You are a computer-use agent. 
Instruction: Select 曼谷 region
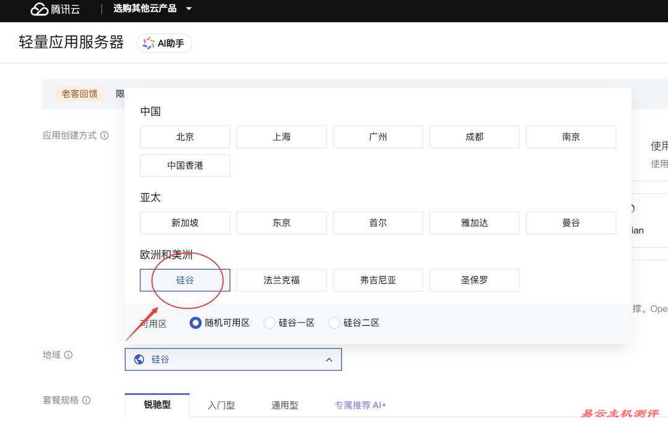click(x=571, y=223)
